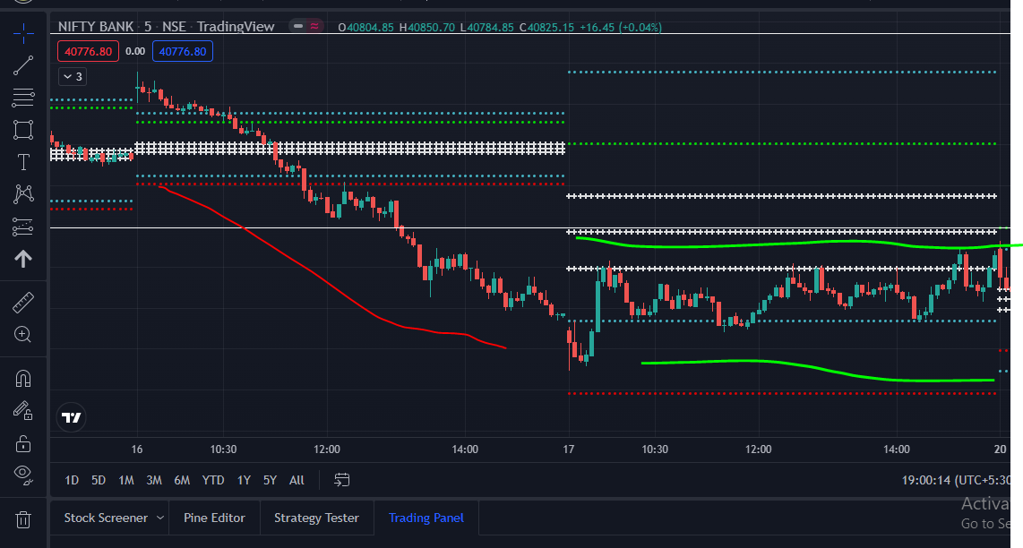Viewport: 1023px width, 548px height.
Task: Select the up arrow marker tool
Action: click(x=22, y=259)
